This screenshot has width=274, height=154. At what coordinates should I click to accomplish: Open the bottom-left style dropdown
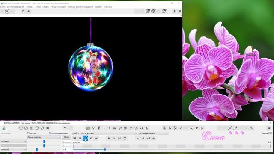[x=13, y=150]
